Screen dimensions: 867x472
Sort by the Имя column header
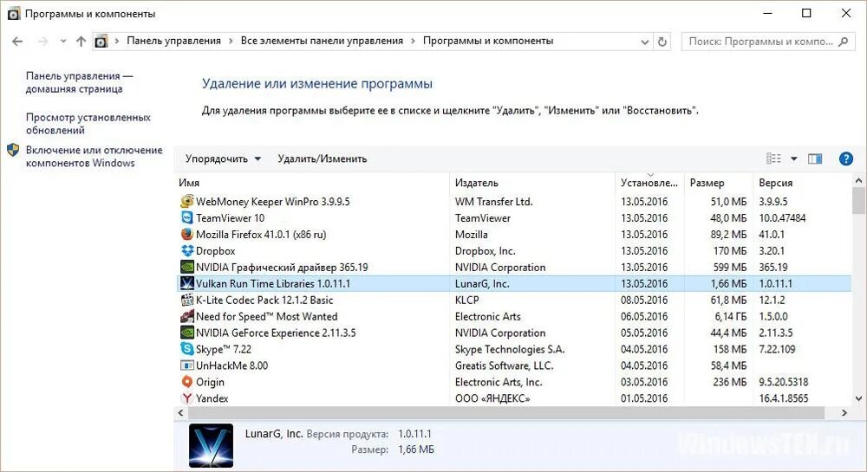312,183
